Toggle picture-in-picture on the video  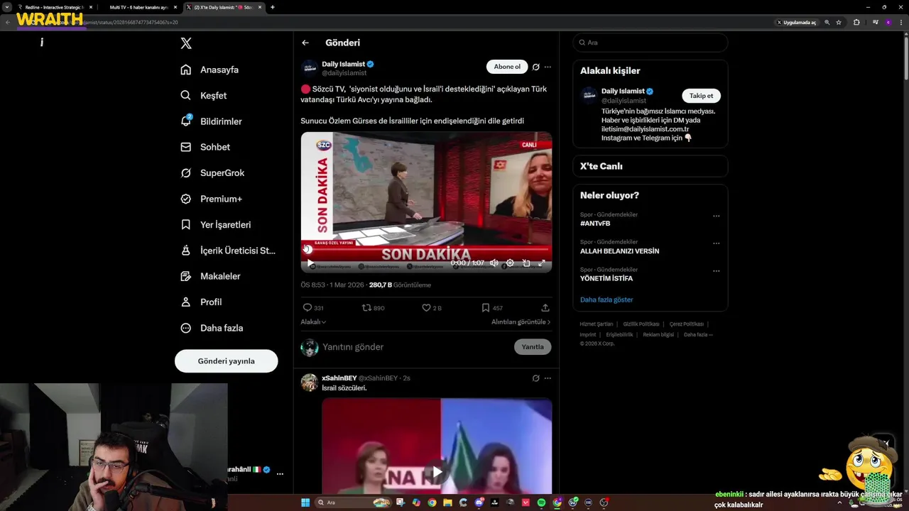coord(526,263)
